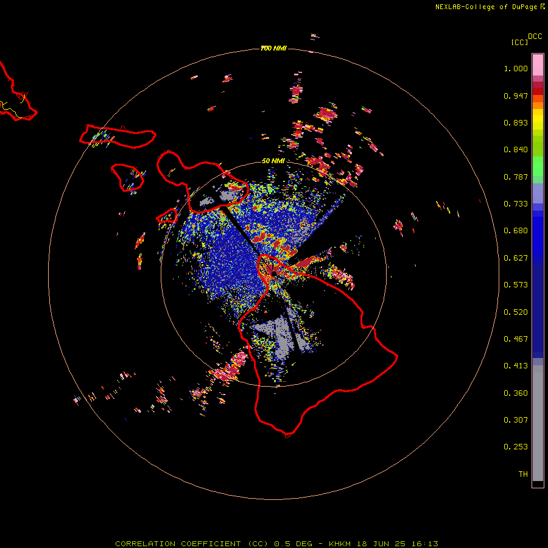The width and height of the screenshot is (548, 548).
Task: Click the [CC] units label
Action: click(519, 43)
